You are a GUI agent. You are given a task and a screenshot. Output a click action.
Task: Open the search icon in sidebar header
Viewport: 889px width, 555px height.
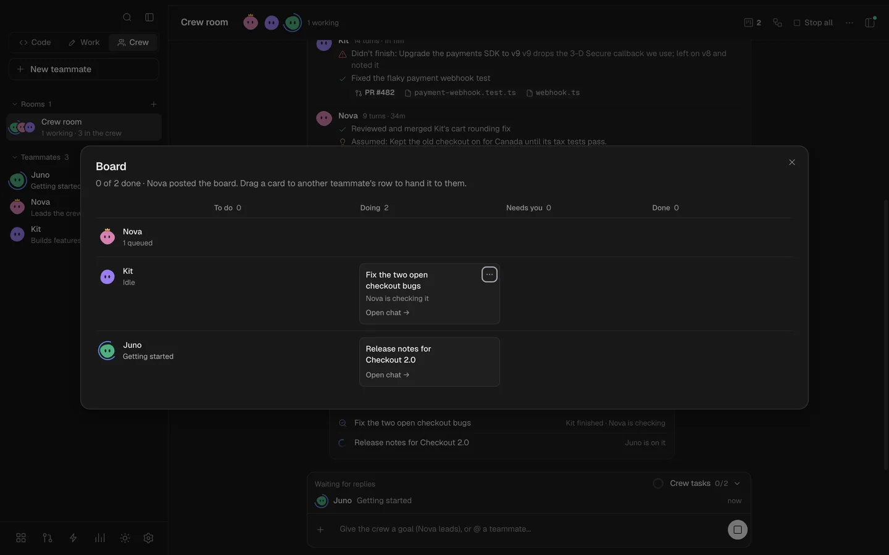127,17
